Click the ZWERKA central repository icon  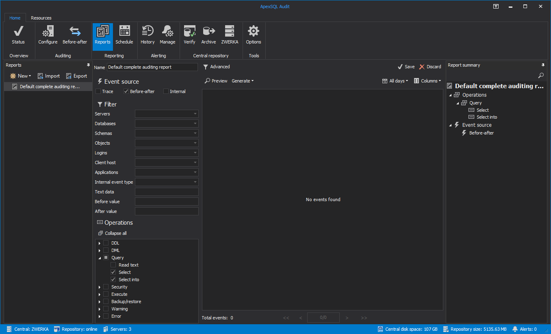[230, 35]
